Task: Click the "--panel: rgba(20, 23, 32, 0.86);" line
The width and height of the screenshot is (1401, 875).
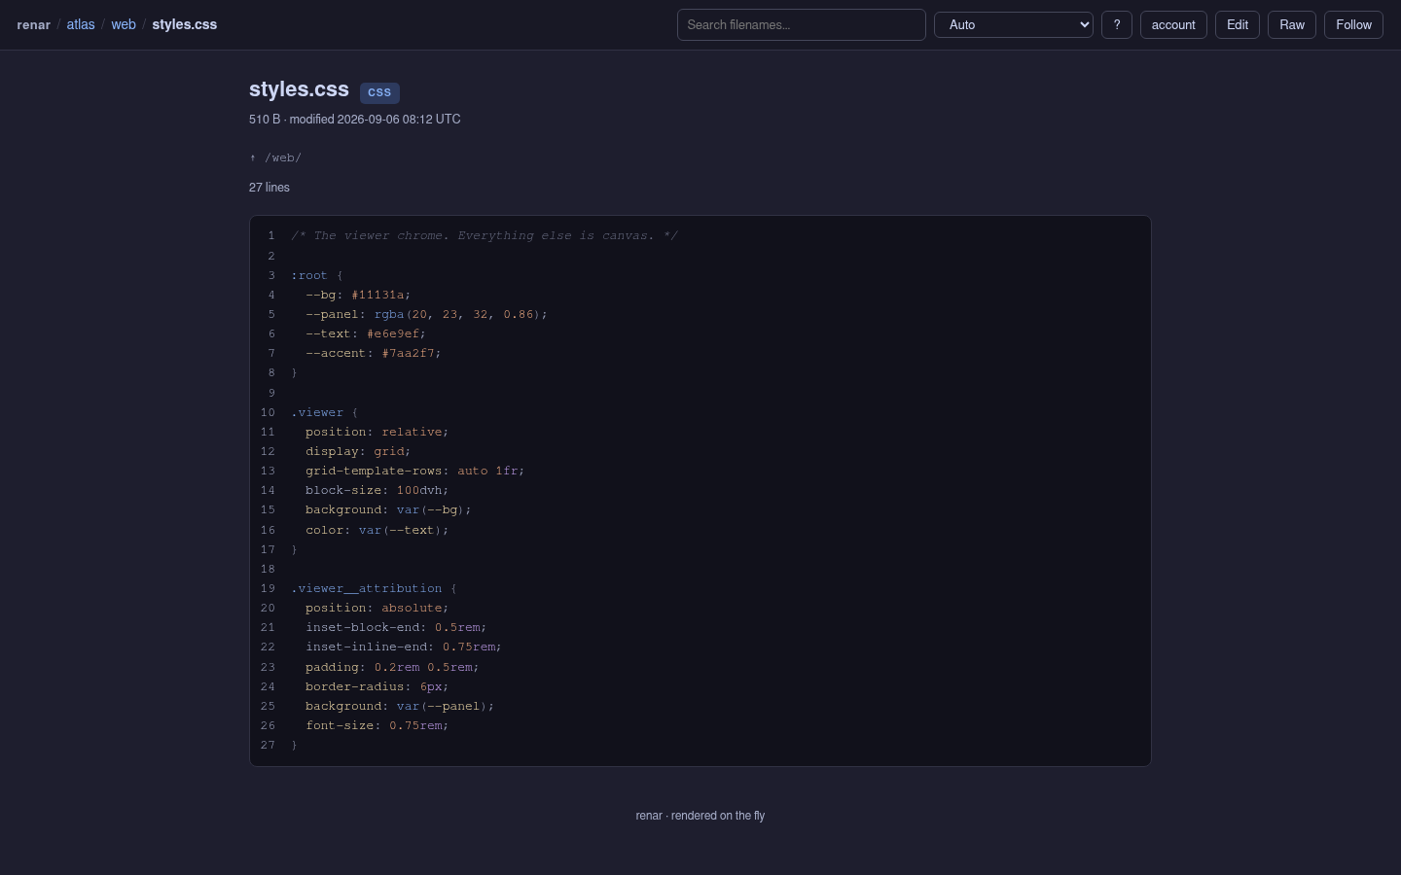Action: pos(426,314)
